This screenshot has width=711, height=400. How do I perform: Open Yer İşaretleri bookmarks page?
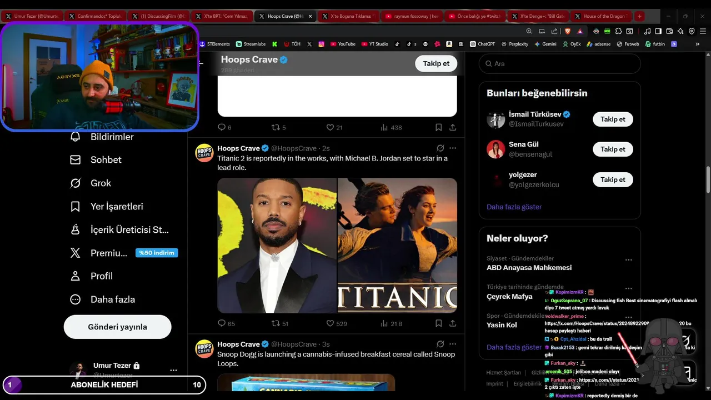point(106,206)
